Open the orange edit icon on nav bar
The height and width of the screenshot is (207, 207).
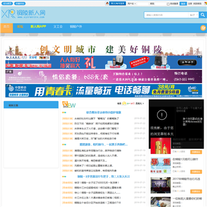coord(203,28)
